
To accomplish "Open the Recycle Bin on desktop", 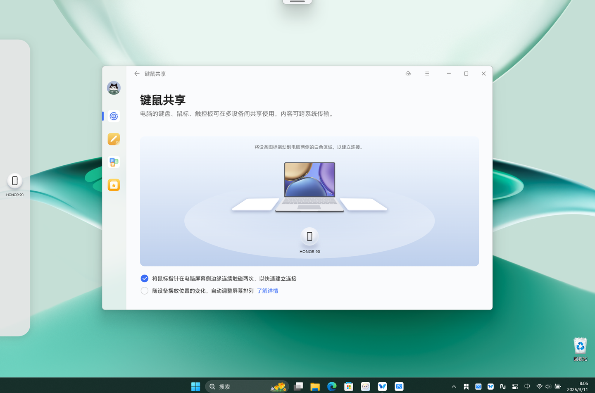I will (x=580, y=349).
